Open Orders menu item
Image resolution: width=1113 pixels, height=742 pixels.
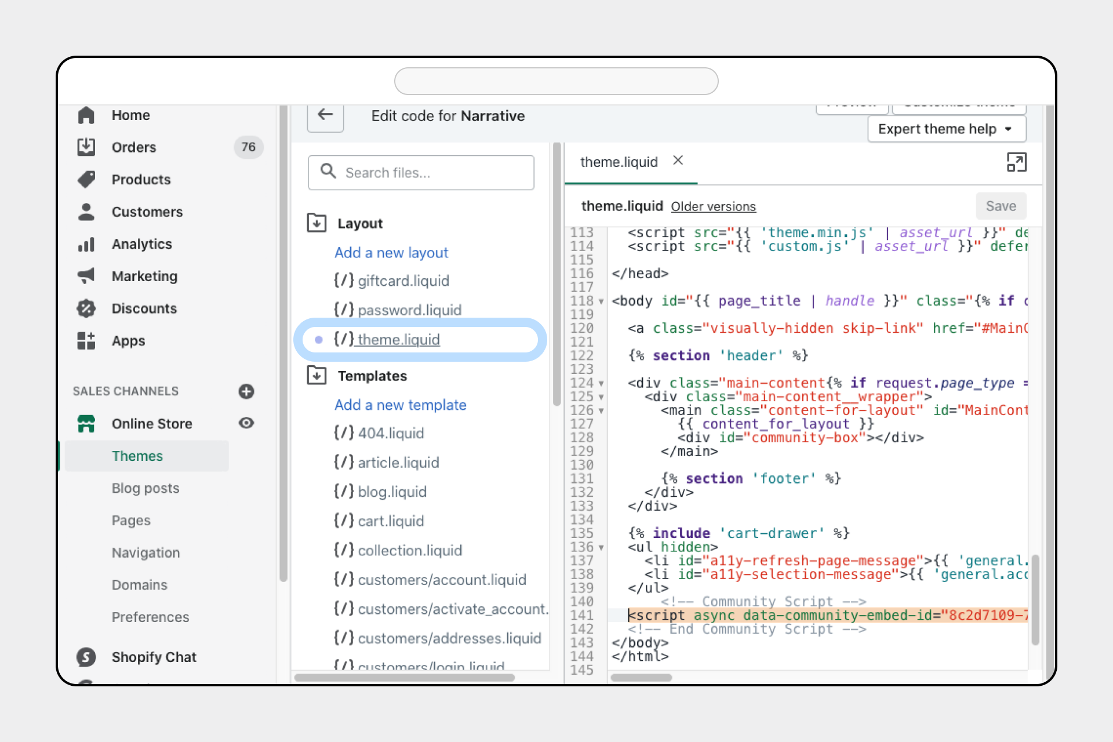point(134,147)
